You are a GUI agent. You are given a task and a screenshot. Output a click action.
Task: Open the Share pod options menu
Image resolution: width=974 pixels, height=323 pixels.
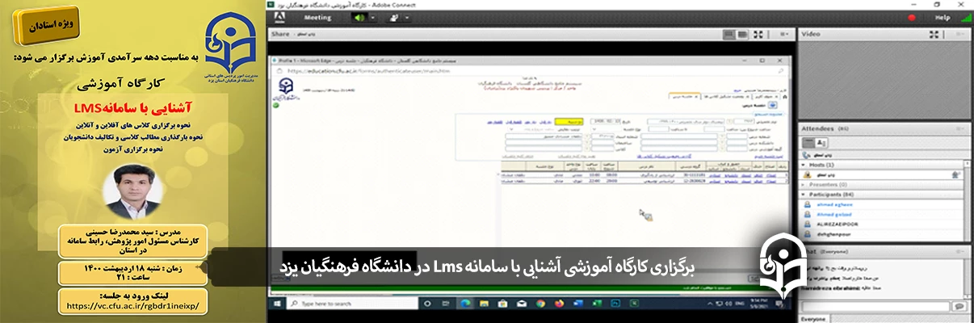(x=783, y=35)
